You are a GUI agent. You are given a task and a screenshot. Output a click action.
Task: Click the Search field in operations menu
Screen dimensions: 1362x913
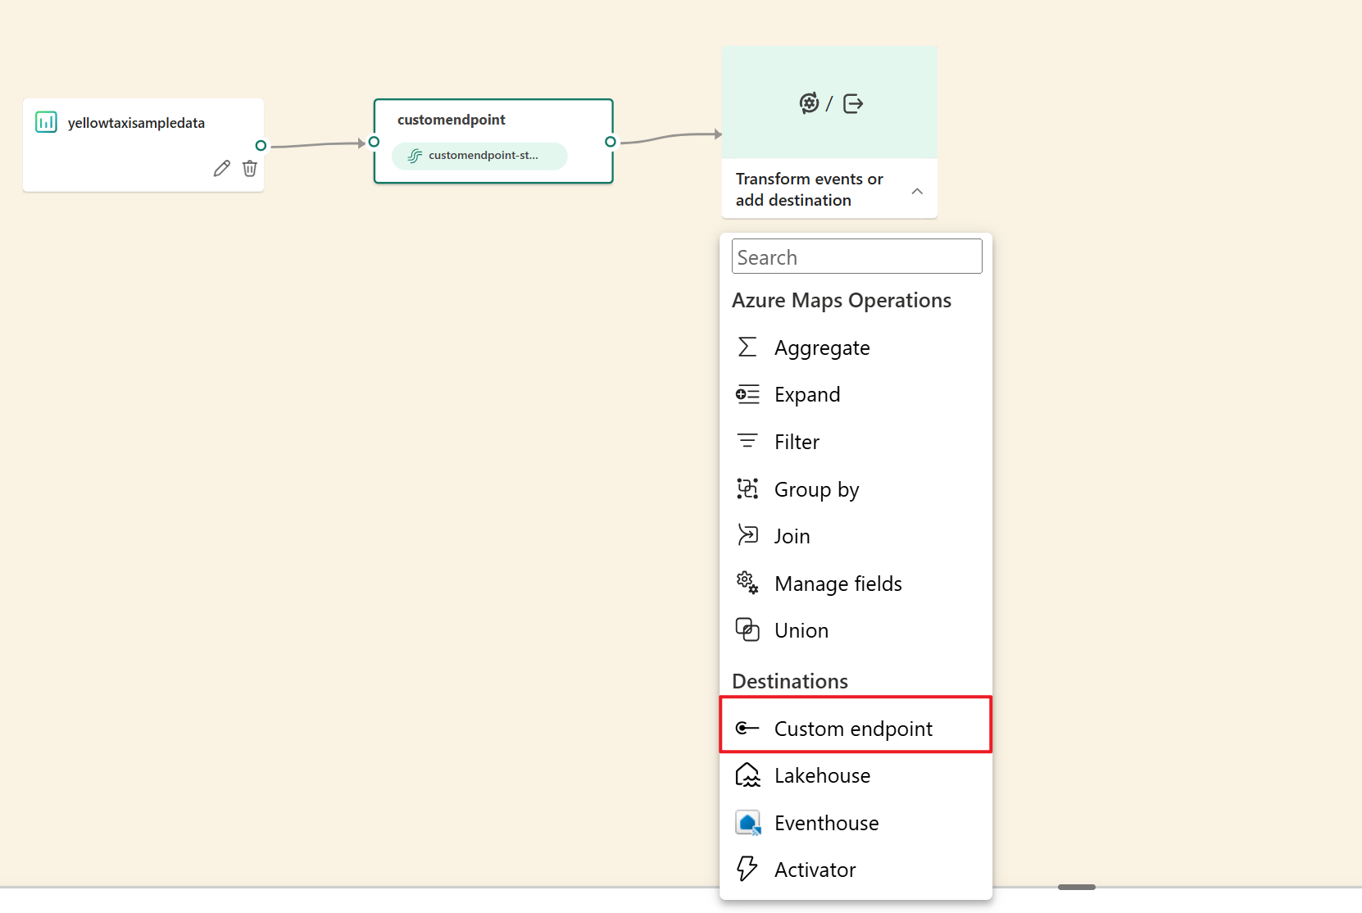[x=856, y=257]
